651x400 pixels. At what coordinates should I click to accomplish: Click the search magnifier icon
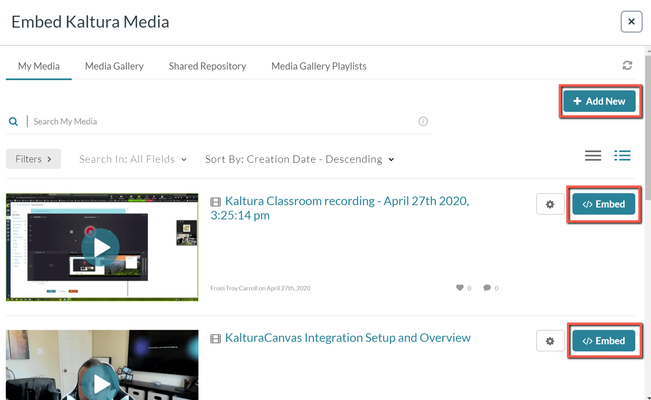coord(13,121)
